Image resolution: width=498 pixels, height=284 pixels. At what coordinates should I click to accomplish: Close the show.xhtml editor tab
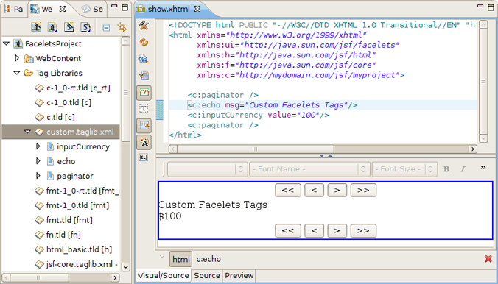(197, 9)
